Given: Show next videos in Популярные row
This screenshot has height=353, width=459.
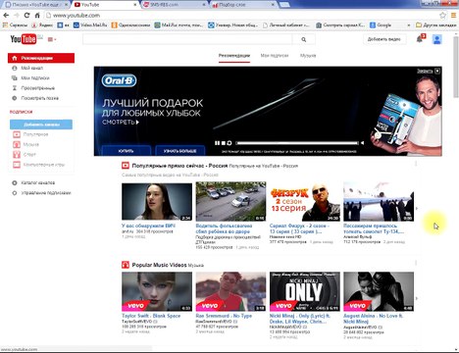Looking at the screenshot, I should click(417, 208).
